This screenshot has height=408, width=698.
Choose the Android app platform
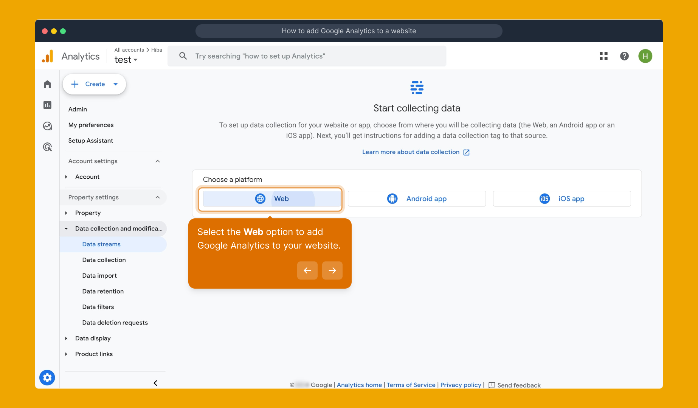pyautogui.click(x=416, y=198)
